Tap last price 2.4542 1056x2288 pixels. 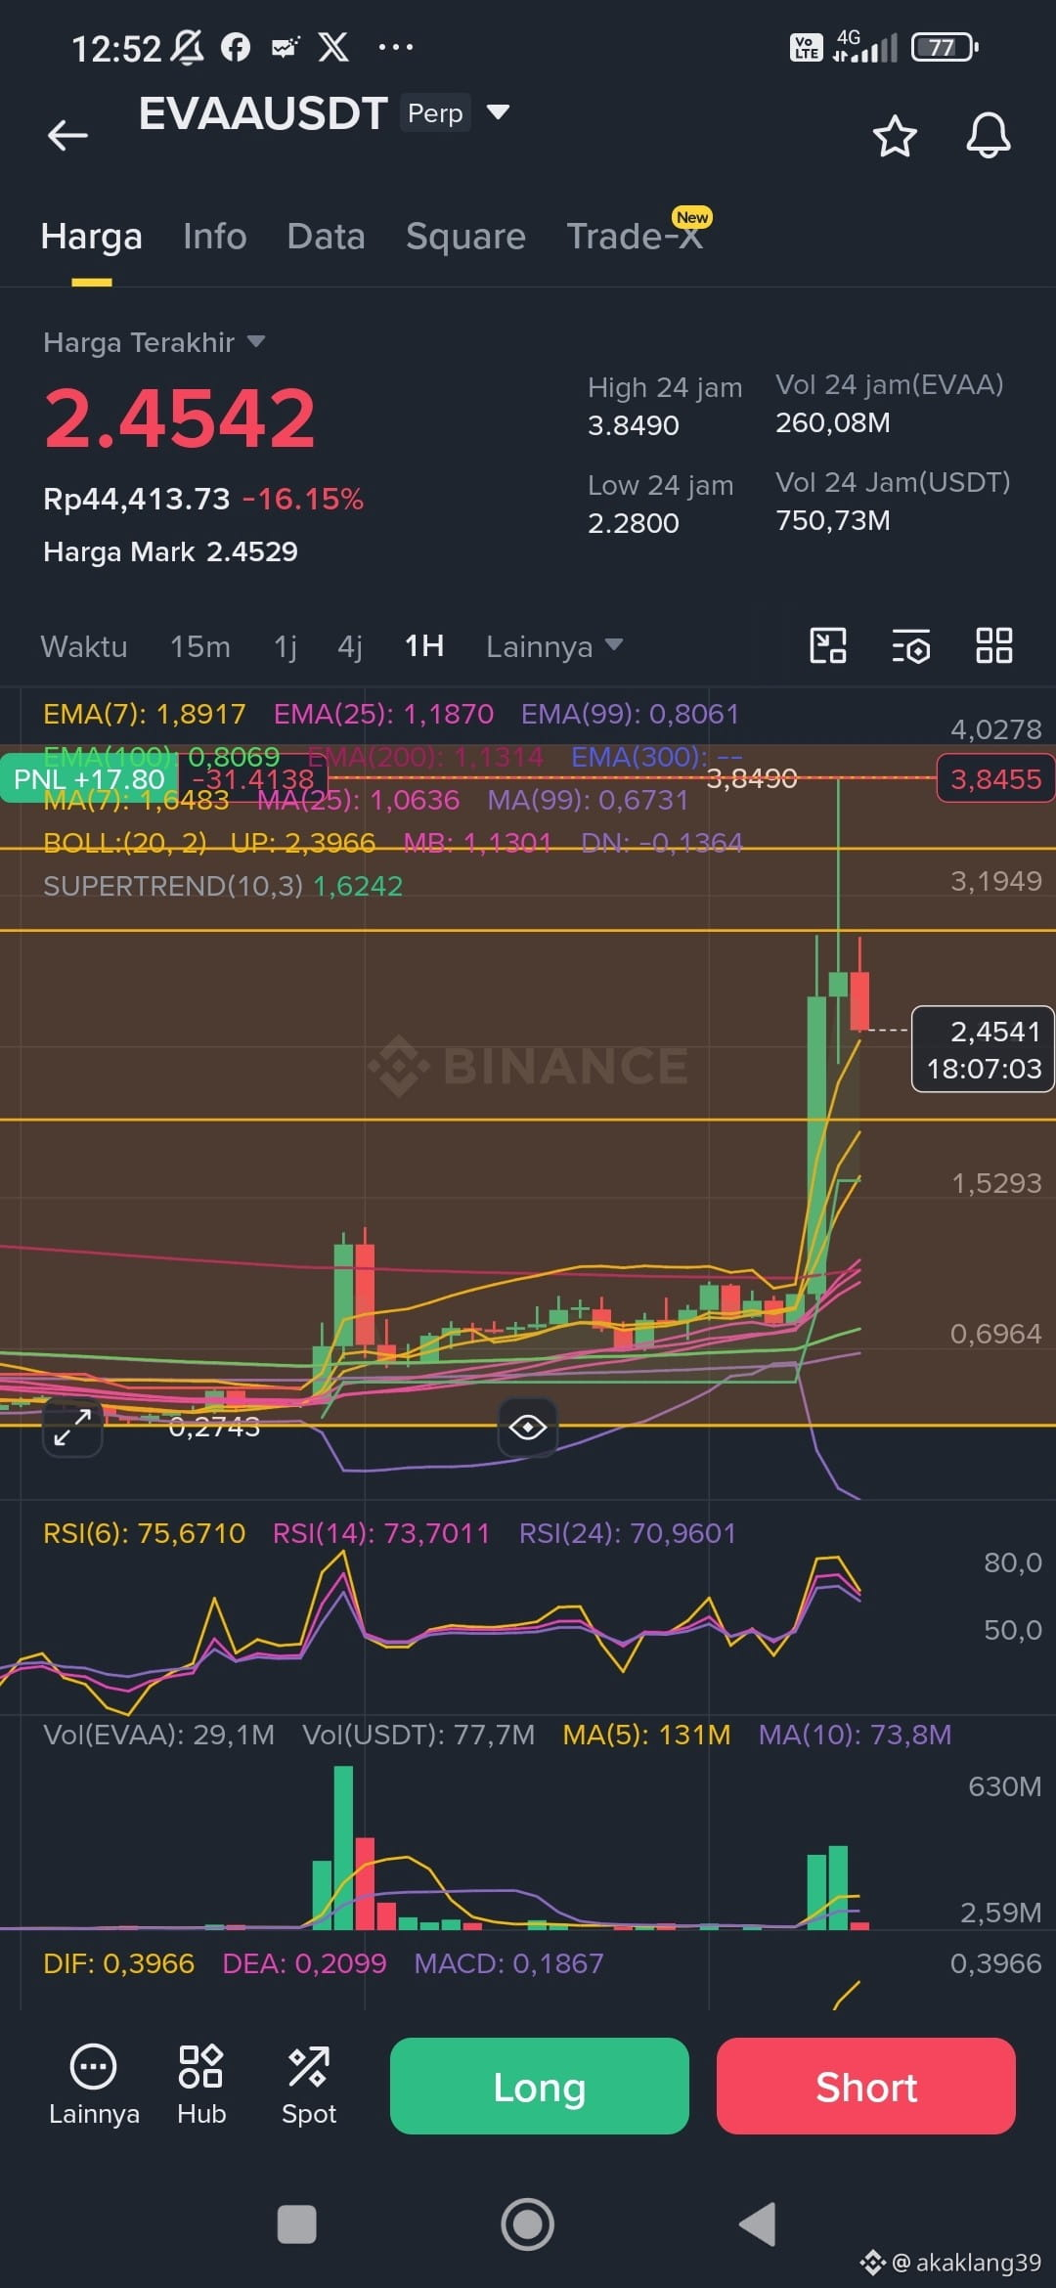(x=180, y=418)
